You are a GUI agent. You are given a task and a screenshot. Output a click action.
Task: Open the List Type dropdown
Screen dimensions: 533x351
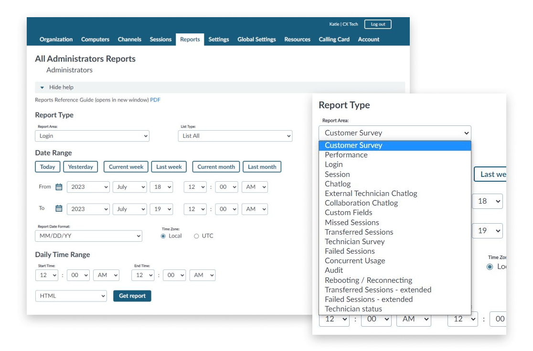pos(235,136)
